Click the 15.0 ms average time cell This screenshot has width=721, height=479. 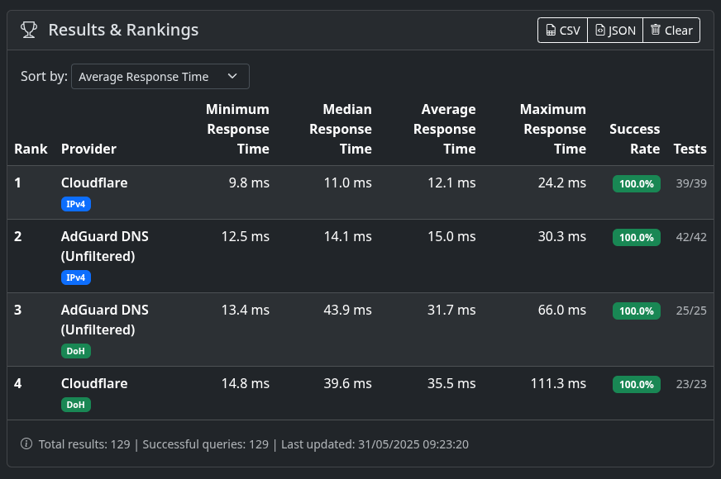(x=451, y=236)
